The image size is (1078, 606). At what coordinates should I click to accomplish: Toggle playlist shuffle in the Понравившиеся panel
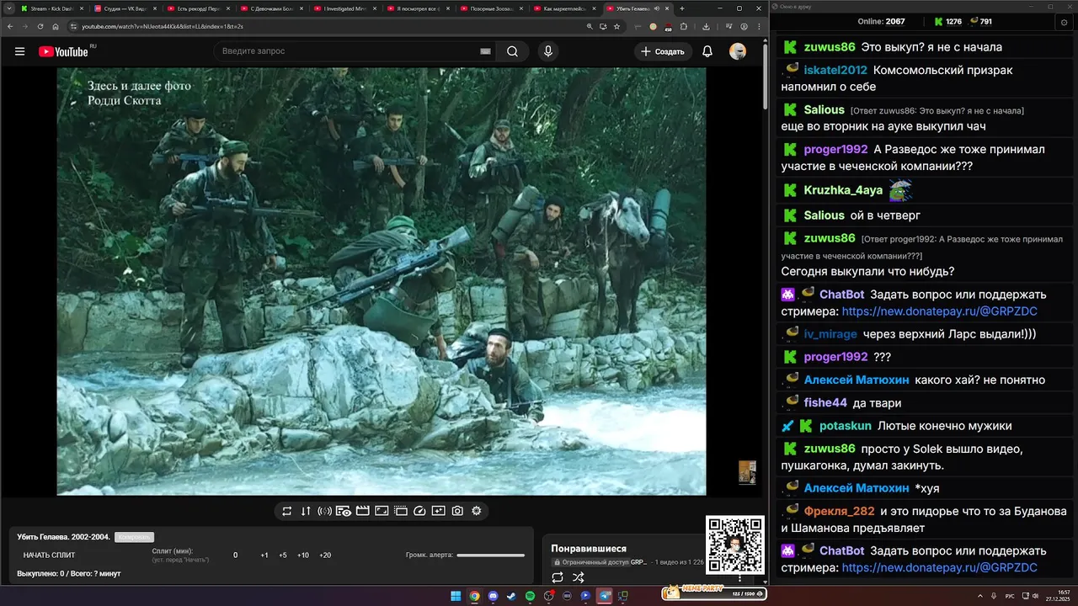tap(579, 577)
